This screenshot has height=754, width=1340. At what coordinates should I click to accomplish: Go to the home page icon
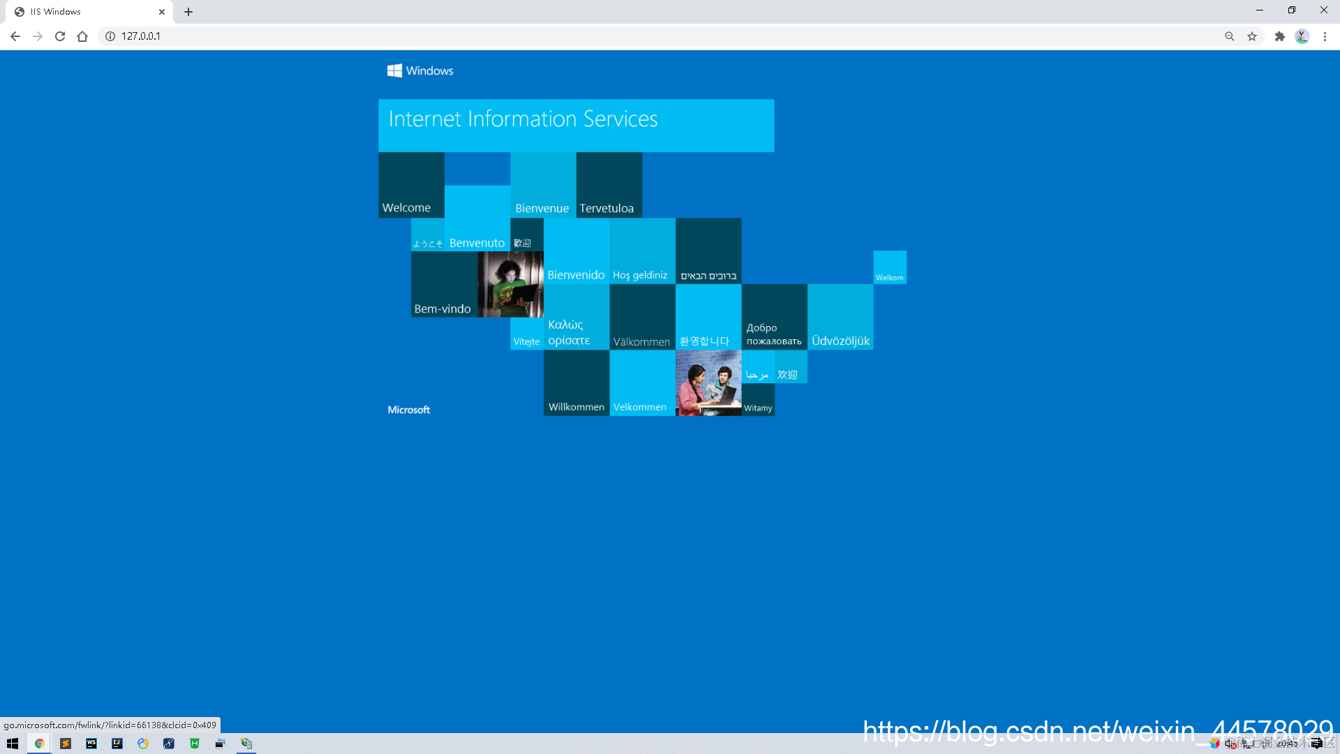coord(82,36)
